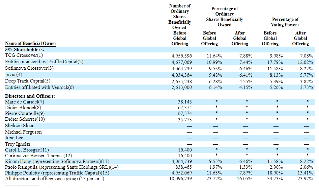Click share count 2,613,000 for Venrock entities

181,87
